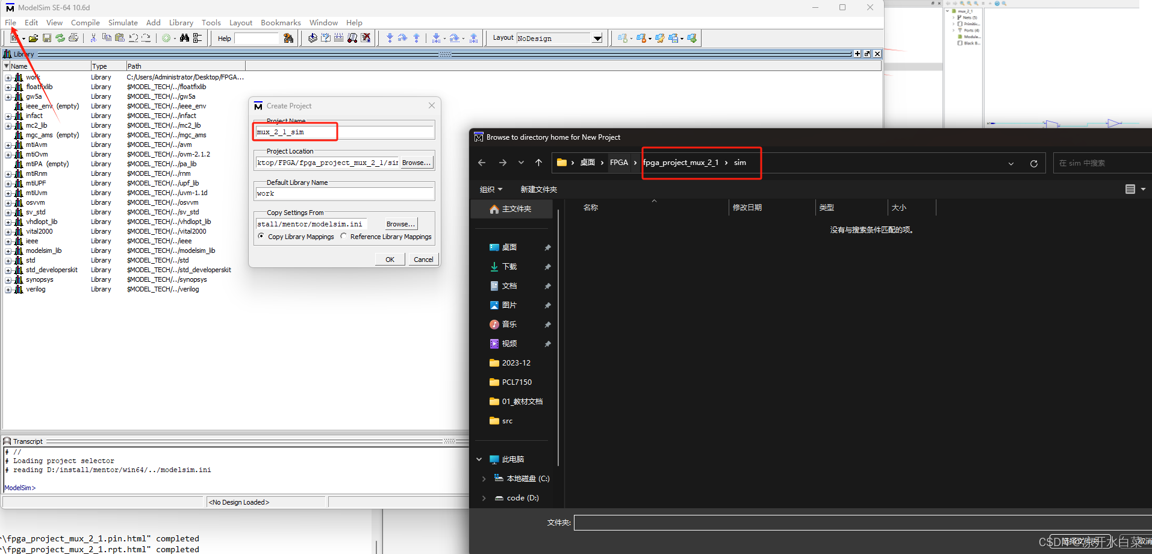
Task: Click 新建文件夹 button in Browse dialog
Action: coord(538,189)
